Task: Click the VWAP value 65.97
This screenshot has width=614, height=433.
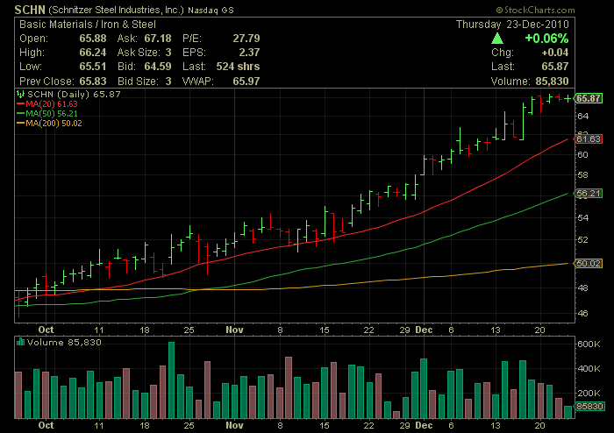Action: [246, 81]
